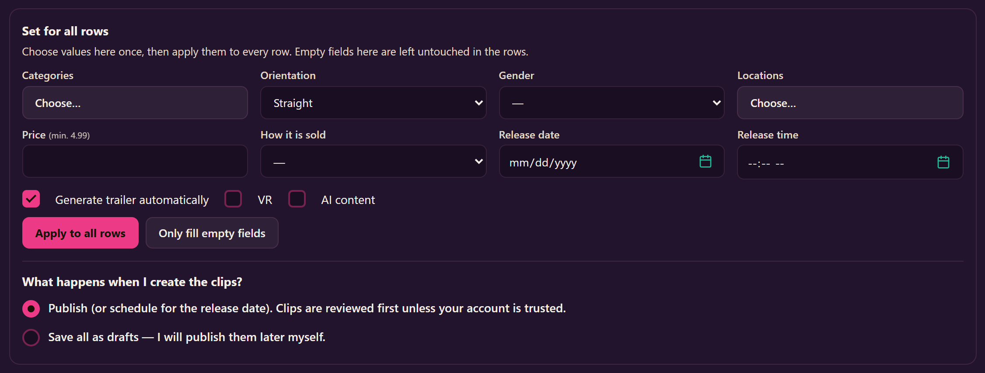Screen dimensions: 985x373
Task: Expand the Gender dropdown
Action: pyautogui.click(x=611, y=103)
